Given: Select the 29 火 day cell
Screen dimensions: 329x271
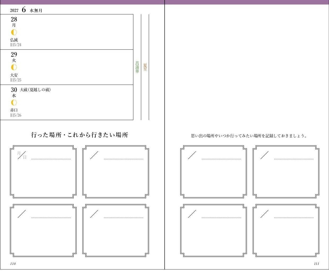Looking at the screenshot, I should click(67, 67).
